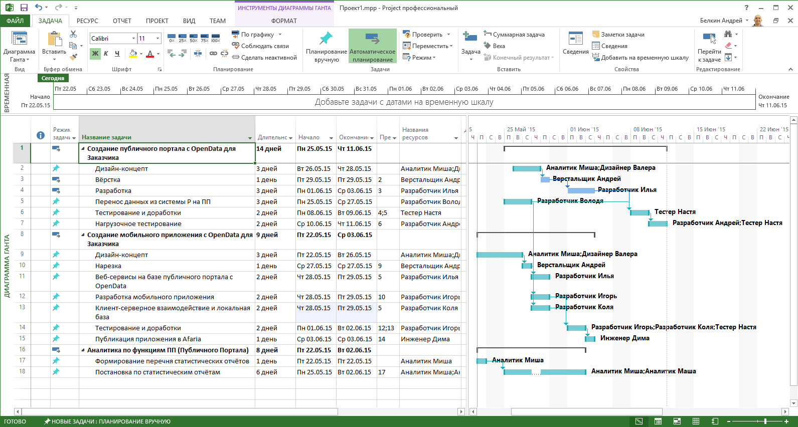Set progress to 50% complete icon
This screenshot has height=427, width=798.
click(194, 38)
